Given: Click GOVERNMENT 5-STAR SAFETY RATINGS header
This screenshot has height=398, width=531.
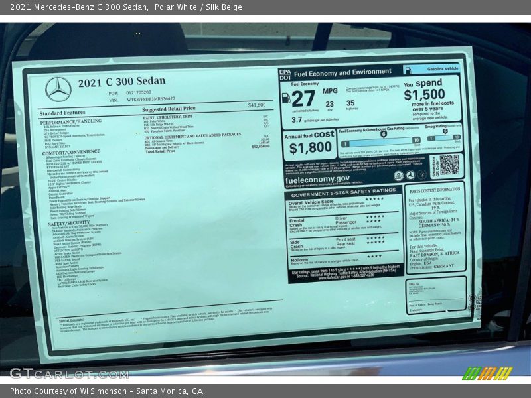Looking at the screenshot, I should [343, 192].
